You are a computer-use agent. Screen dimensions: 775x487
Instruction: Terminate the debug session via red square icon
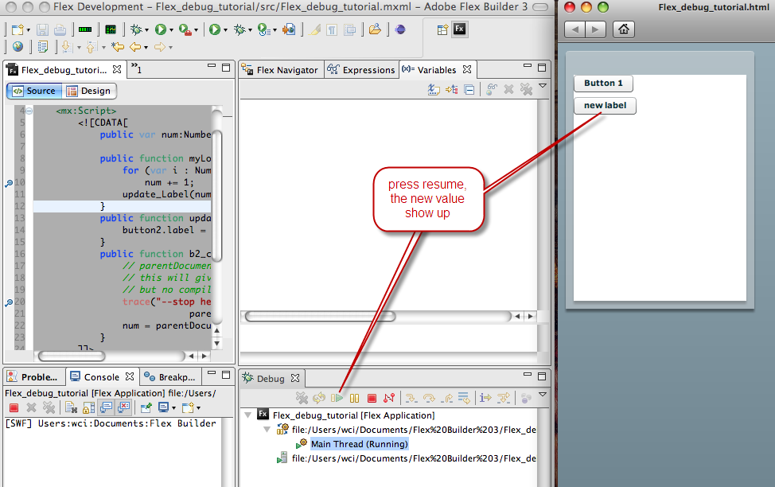click(371, 398)
